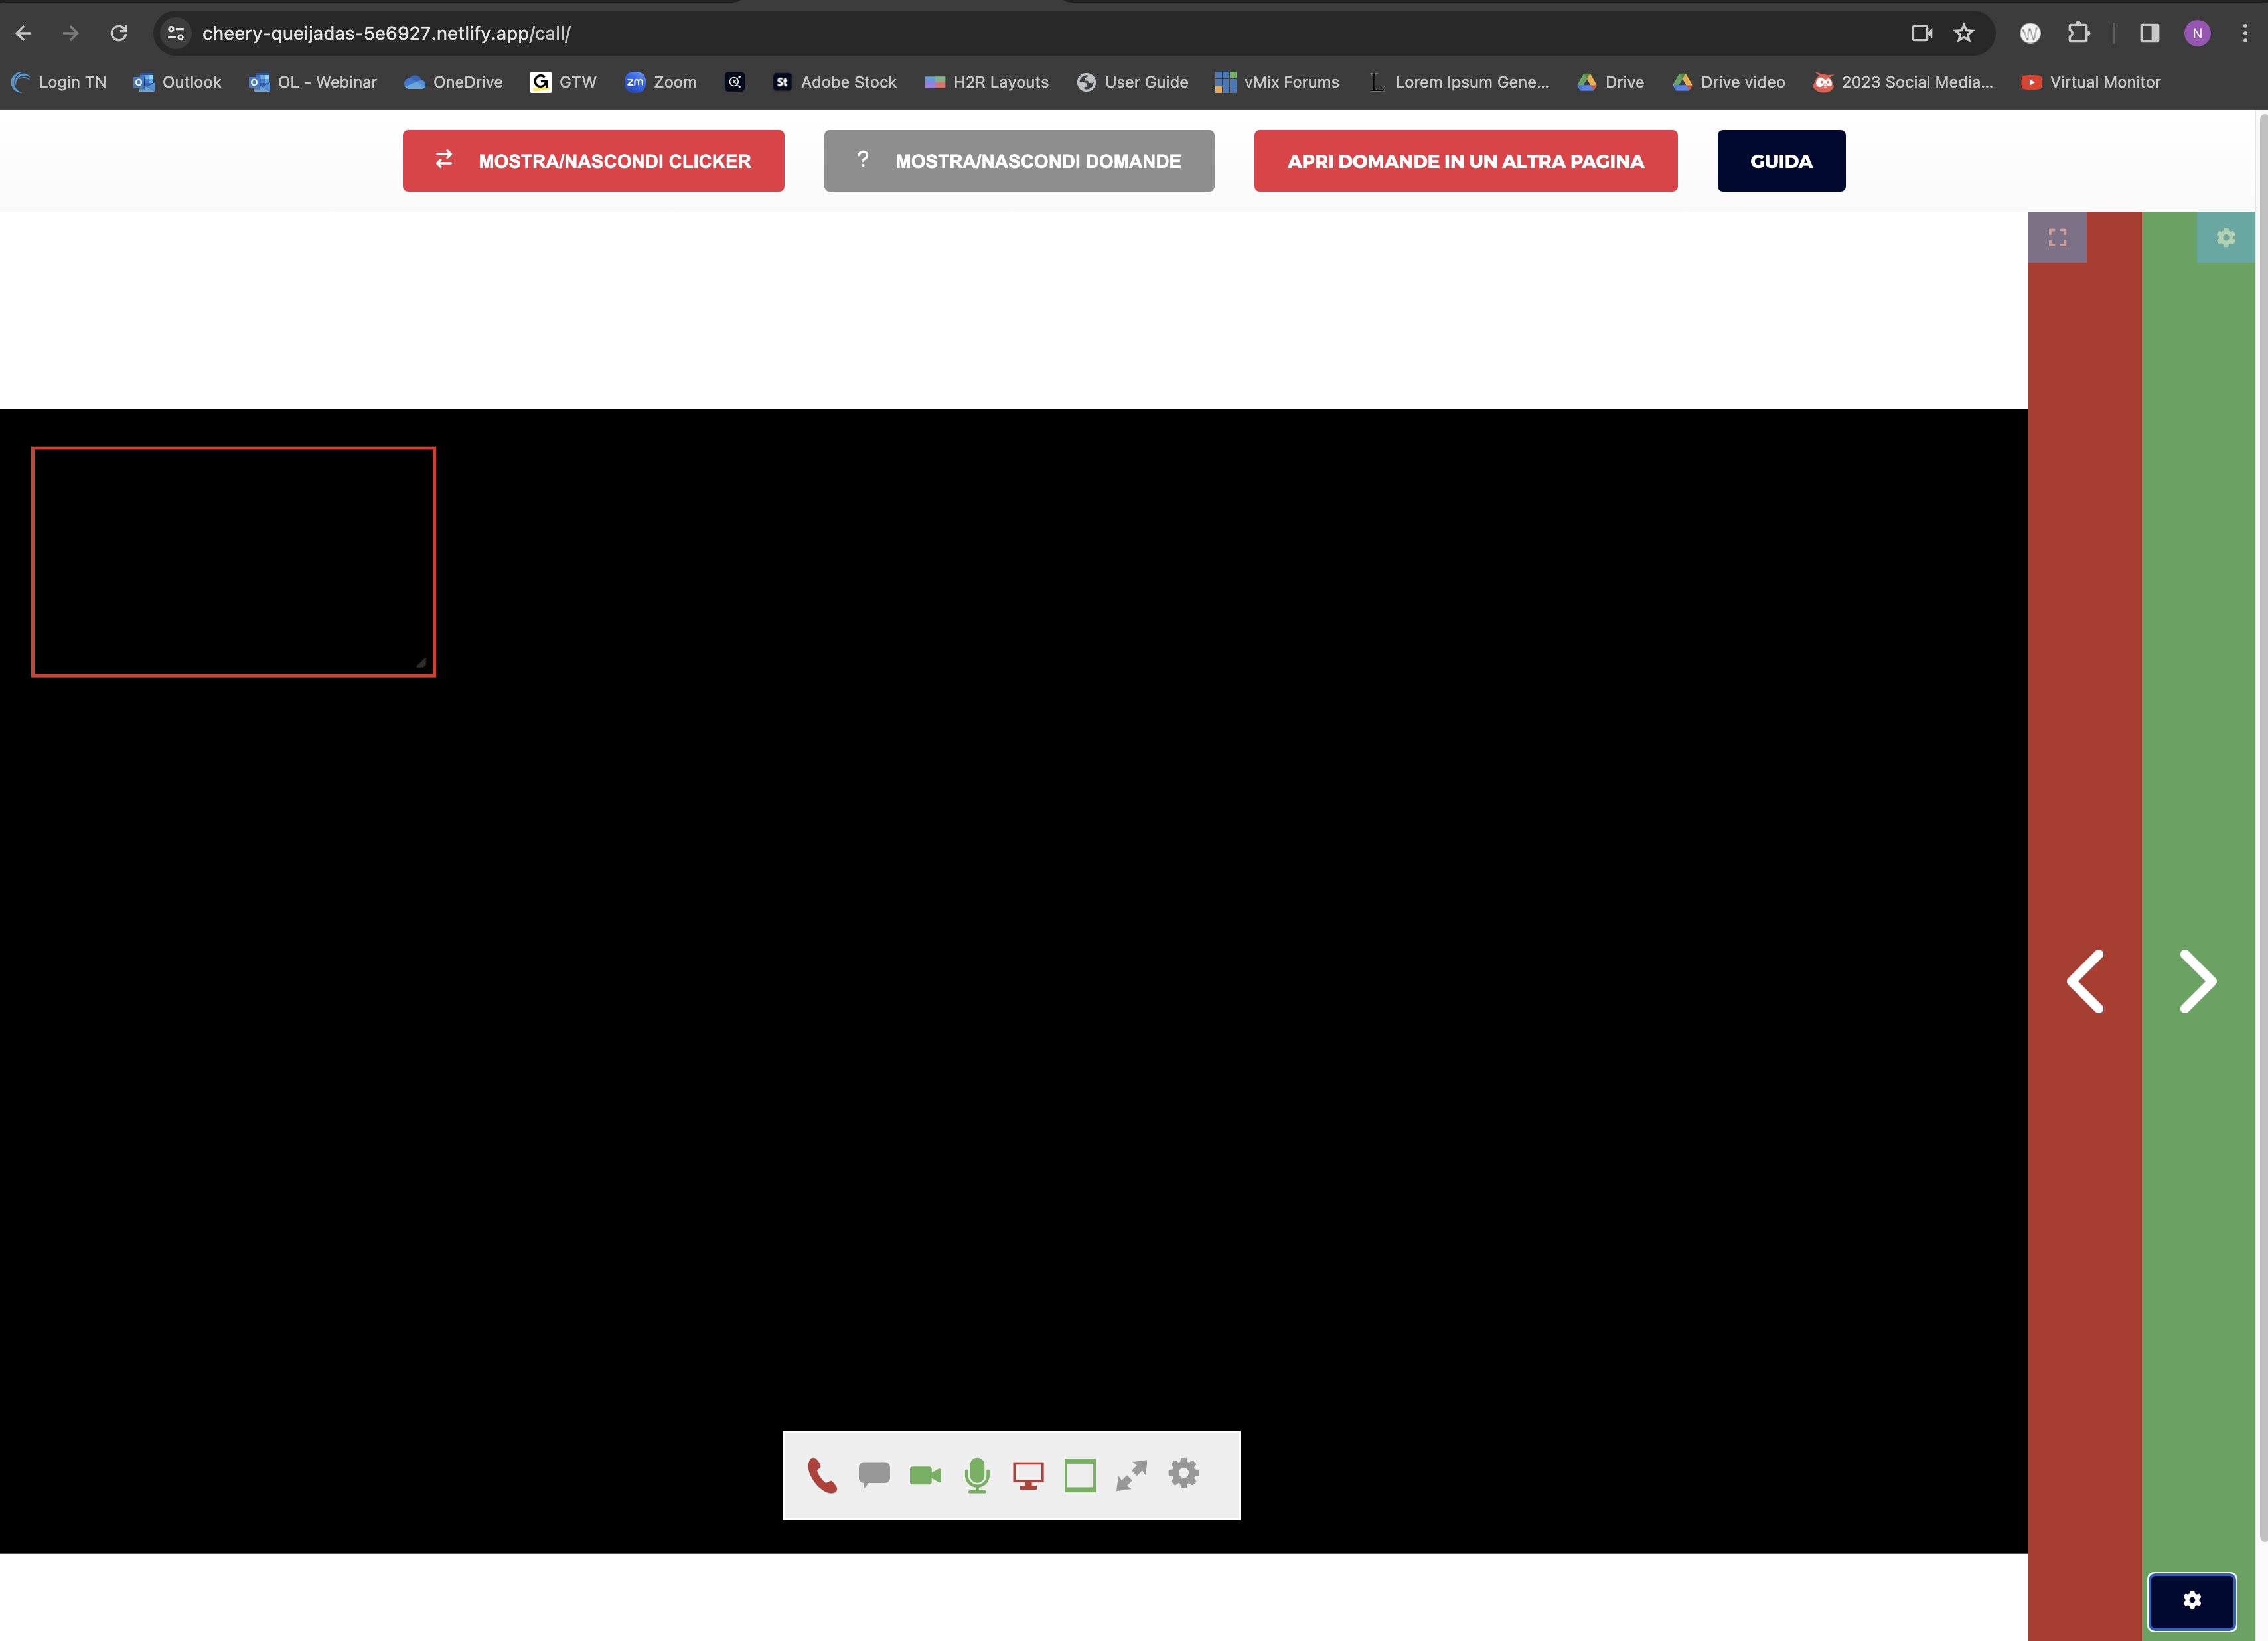Click the dark blue gear button at bottom right
The image size is (2268, 1641).
[x=2192, y=1601]
